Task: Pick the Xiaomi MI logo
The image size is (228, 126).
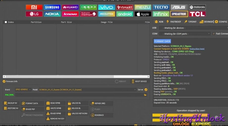Action: [34, 7]
